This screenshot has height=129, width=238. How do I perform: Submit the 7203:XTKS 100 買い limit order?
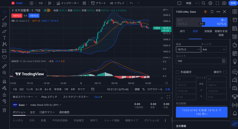(x=202, y=112)
